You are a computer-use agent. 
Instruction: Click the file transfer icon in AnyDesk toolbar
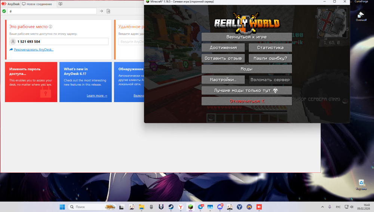[x=108, y=11]
